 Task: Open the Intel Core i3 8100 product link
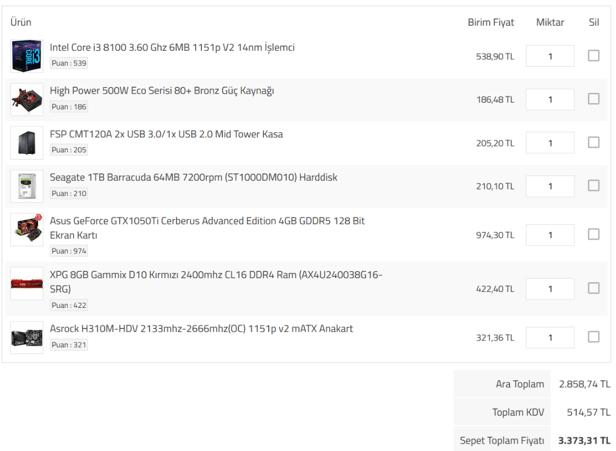click(x=172, y=48)
